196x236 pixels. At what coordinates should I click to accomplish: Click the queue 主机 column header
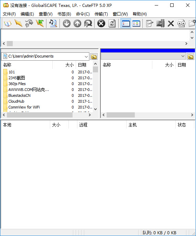[151, 125]
